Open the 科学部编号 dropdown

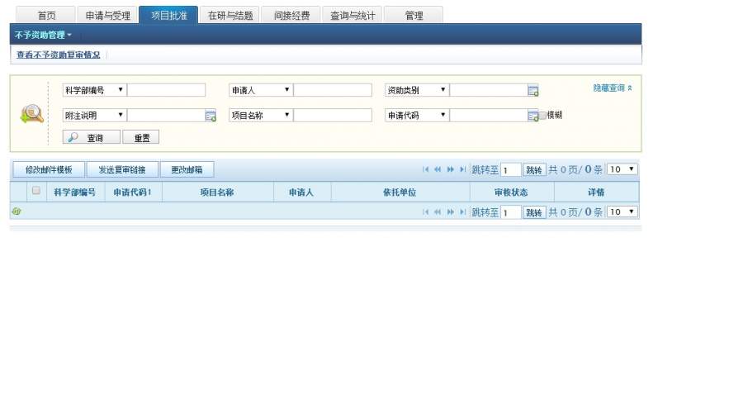point(94,90)
